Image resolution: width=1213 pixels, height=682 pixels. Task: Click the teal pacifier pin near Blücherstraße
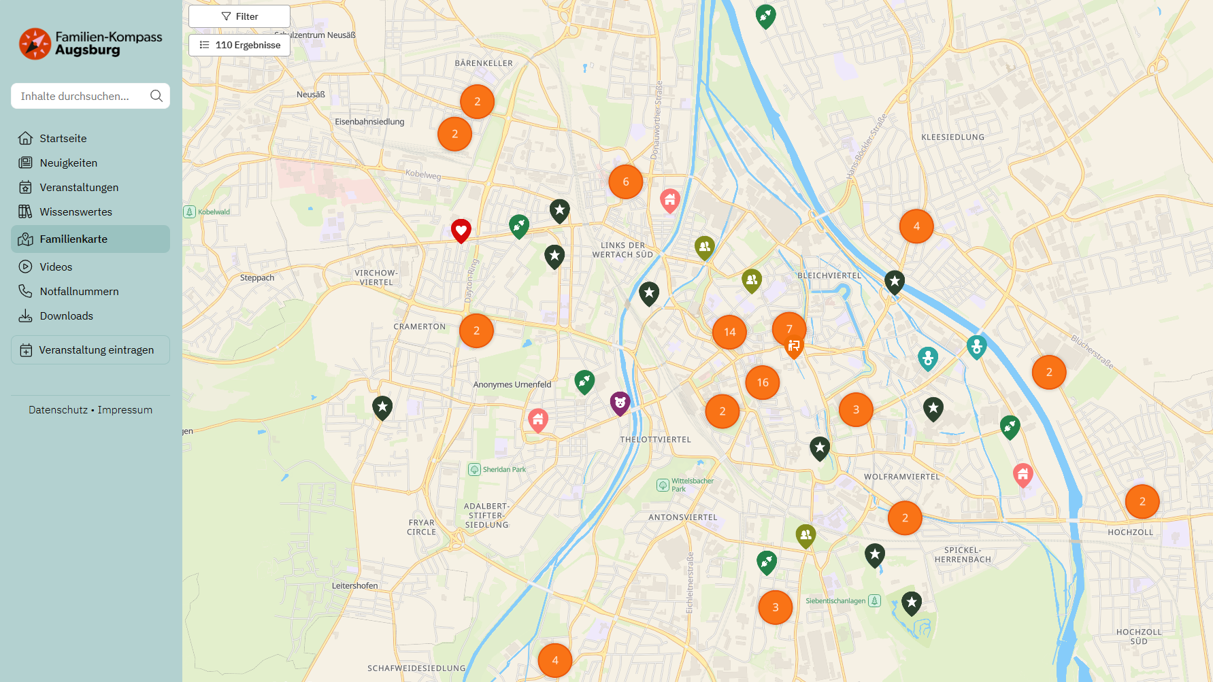pyautogui.click(x=977, y=347)
